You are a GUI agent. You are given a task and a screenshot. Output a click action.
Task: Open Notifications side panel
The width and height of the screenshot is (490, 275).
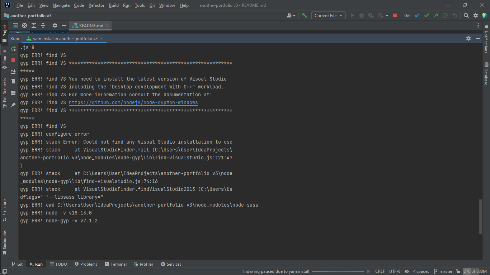tap(486, 39)
